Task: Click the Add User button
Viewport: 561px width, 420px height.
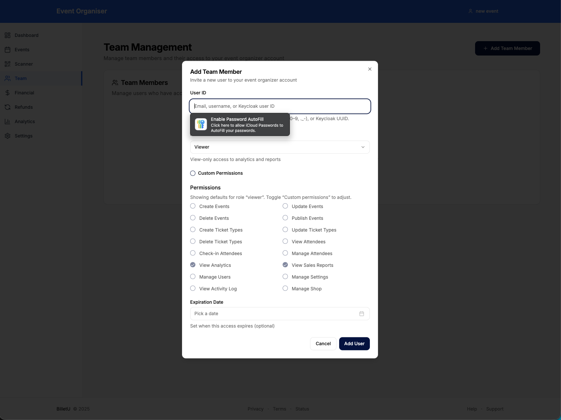Action: click(355, 344)
